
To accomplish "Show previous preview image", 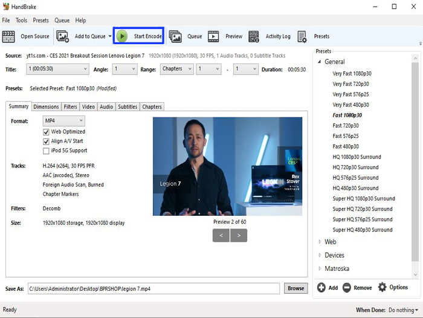I will [x=221, y=235].
